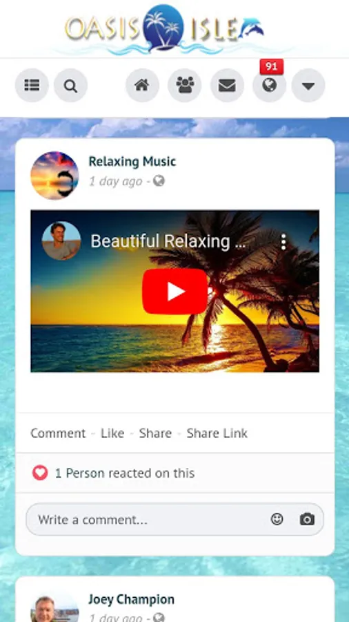This screenshot has width=349, height=622.
Task: Click the YouTube channel avatar in video
Action: click(61, 241)
